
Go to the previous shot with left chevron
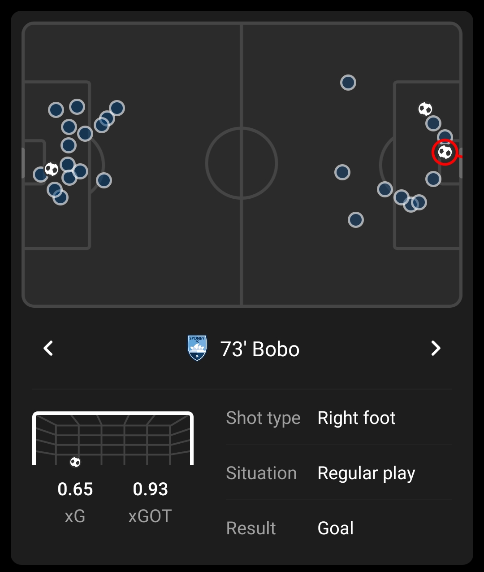point(48,348)
